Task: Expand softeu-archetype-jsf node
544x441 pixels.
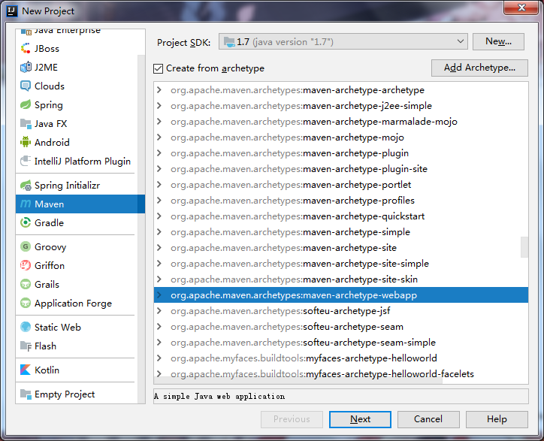Action: tap(159, 311)
